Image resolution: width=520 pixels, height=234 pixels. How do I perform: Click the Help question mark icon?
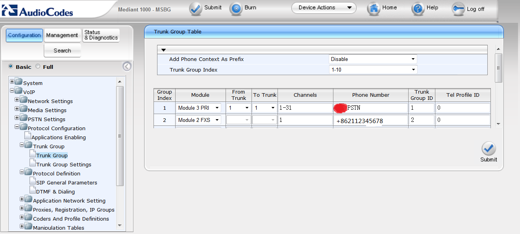(418, 9)
